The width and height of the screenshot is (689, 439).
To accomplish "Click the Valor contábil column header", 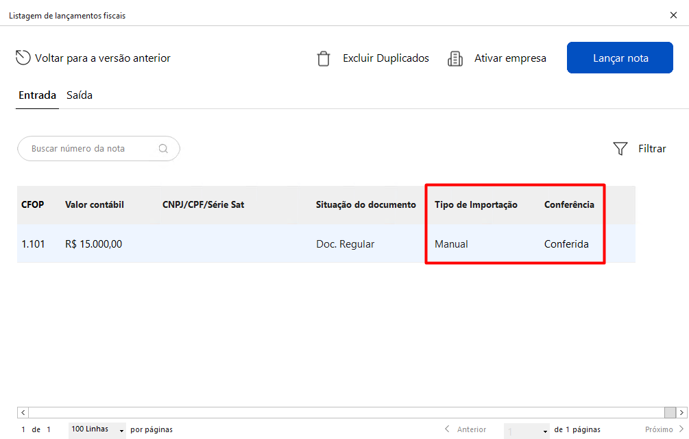I will tap(95, 205).
